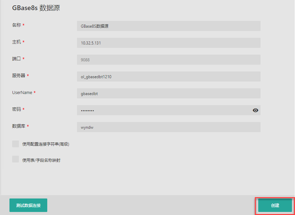Click the 测试数据连接 button
295x215 pixels.
[x=28, y=205]
